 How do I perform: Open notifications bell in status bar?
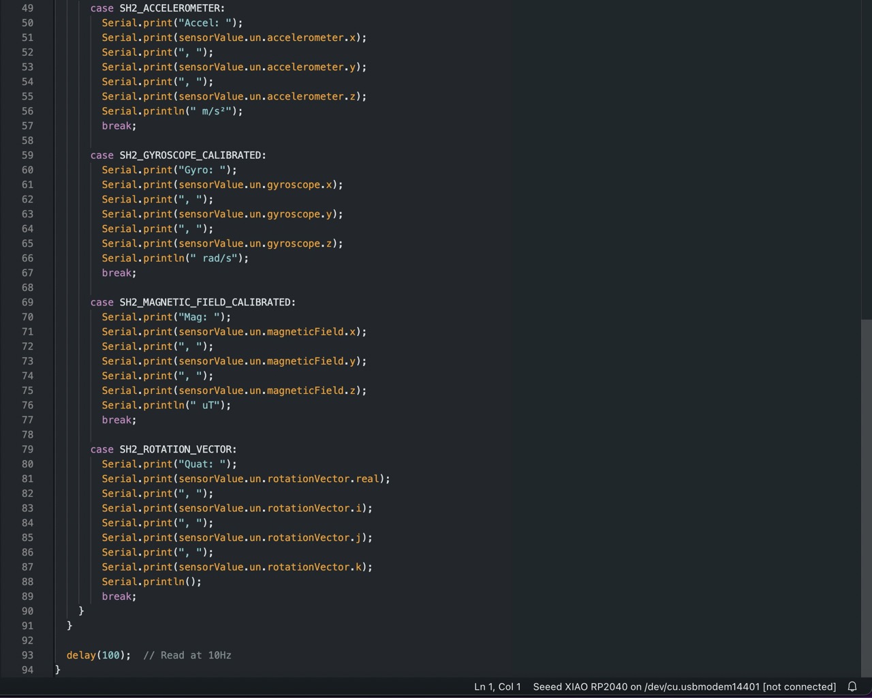tap(852, 686)
